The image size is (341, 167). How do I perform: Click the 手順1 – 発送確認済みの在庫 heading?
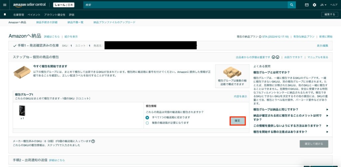[38, 46]
